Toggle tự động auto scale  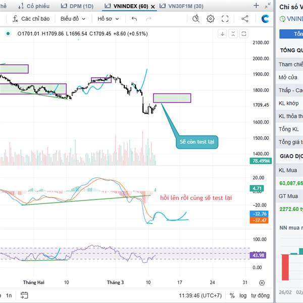pyautogui.click(x=260, y=295)
